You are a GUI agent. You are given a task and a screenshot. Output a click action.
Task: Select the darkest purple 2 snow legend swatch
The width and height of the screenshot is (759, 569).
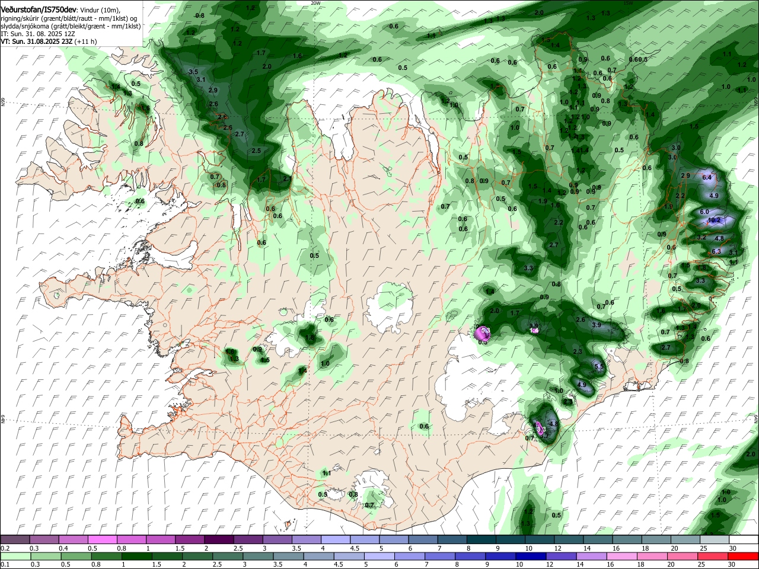(x=219, y=540)
